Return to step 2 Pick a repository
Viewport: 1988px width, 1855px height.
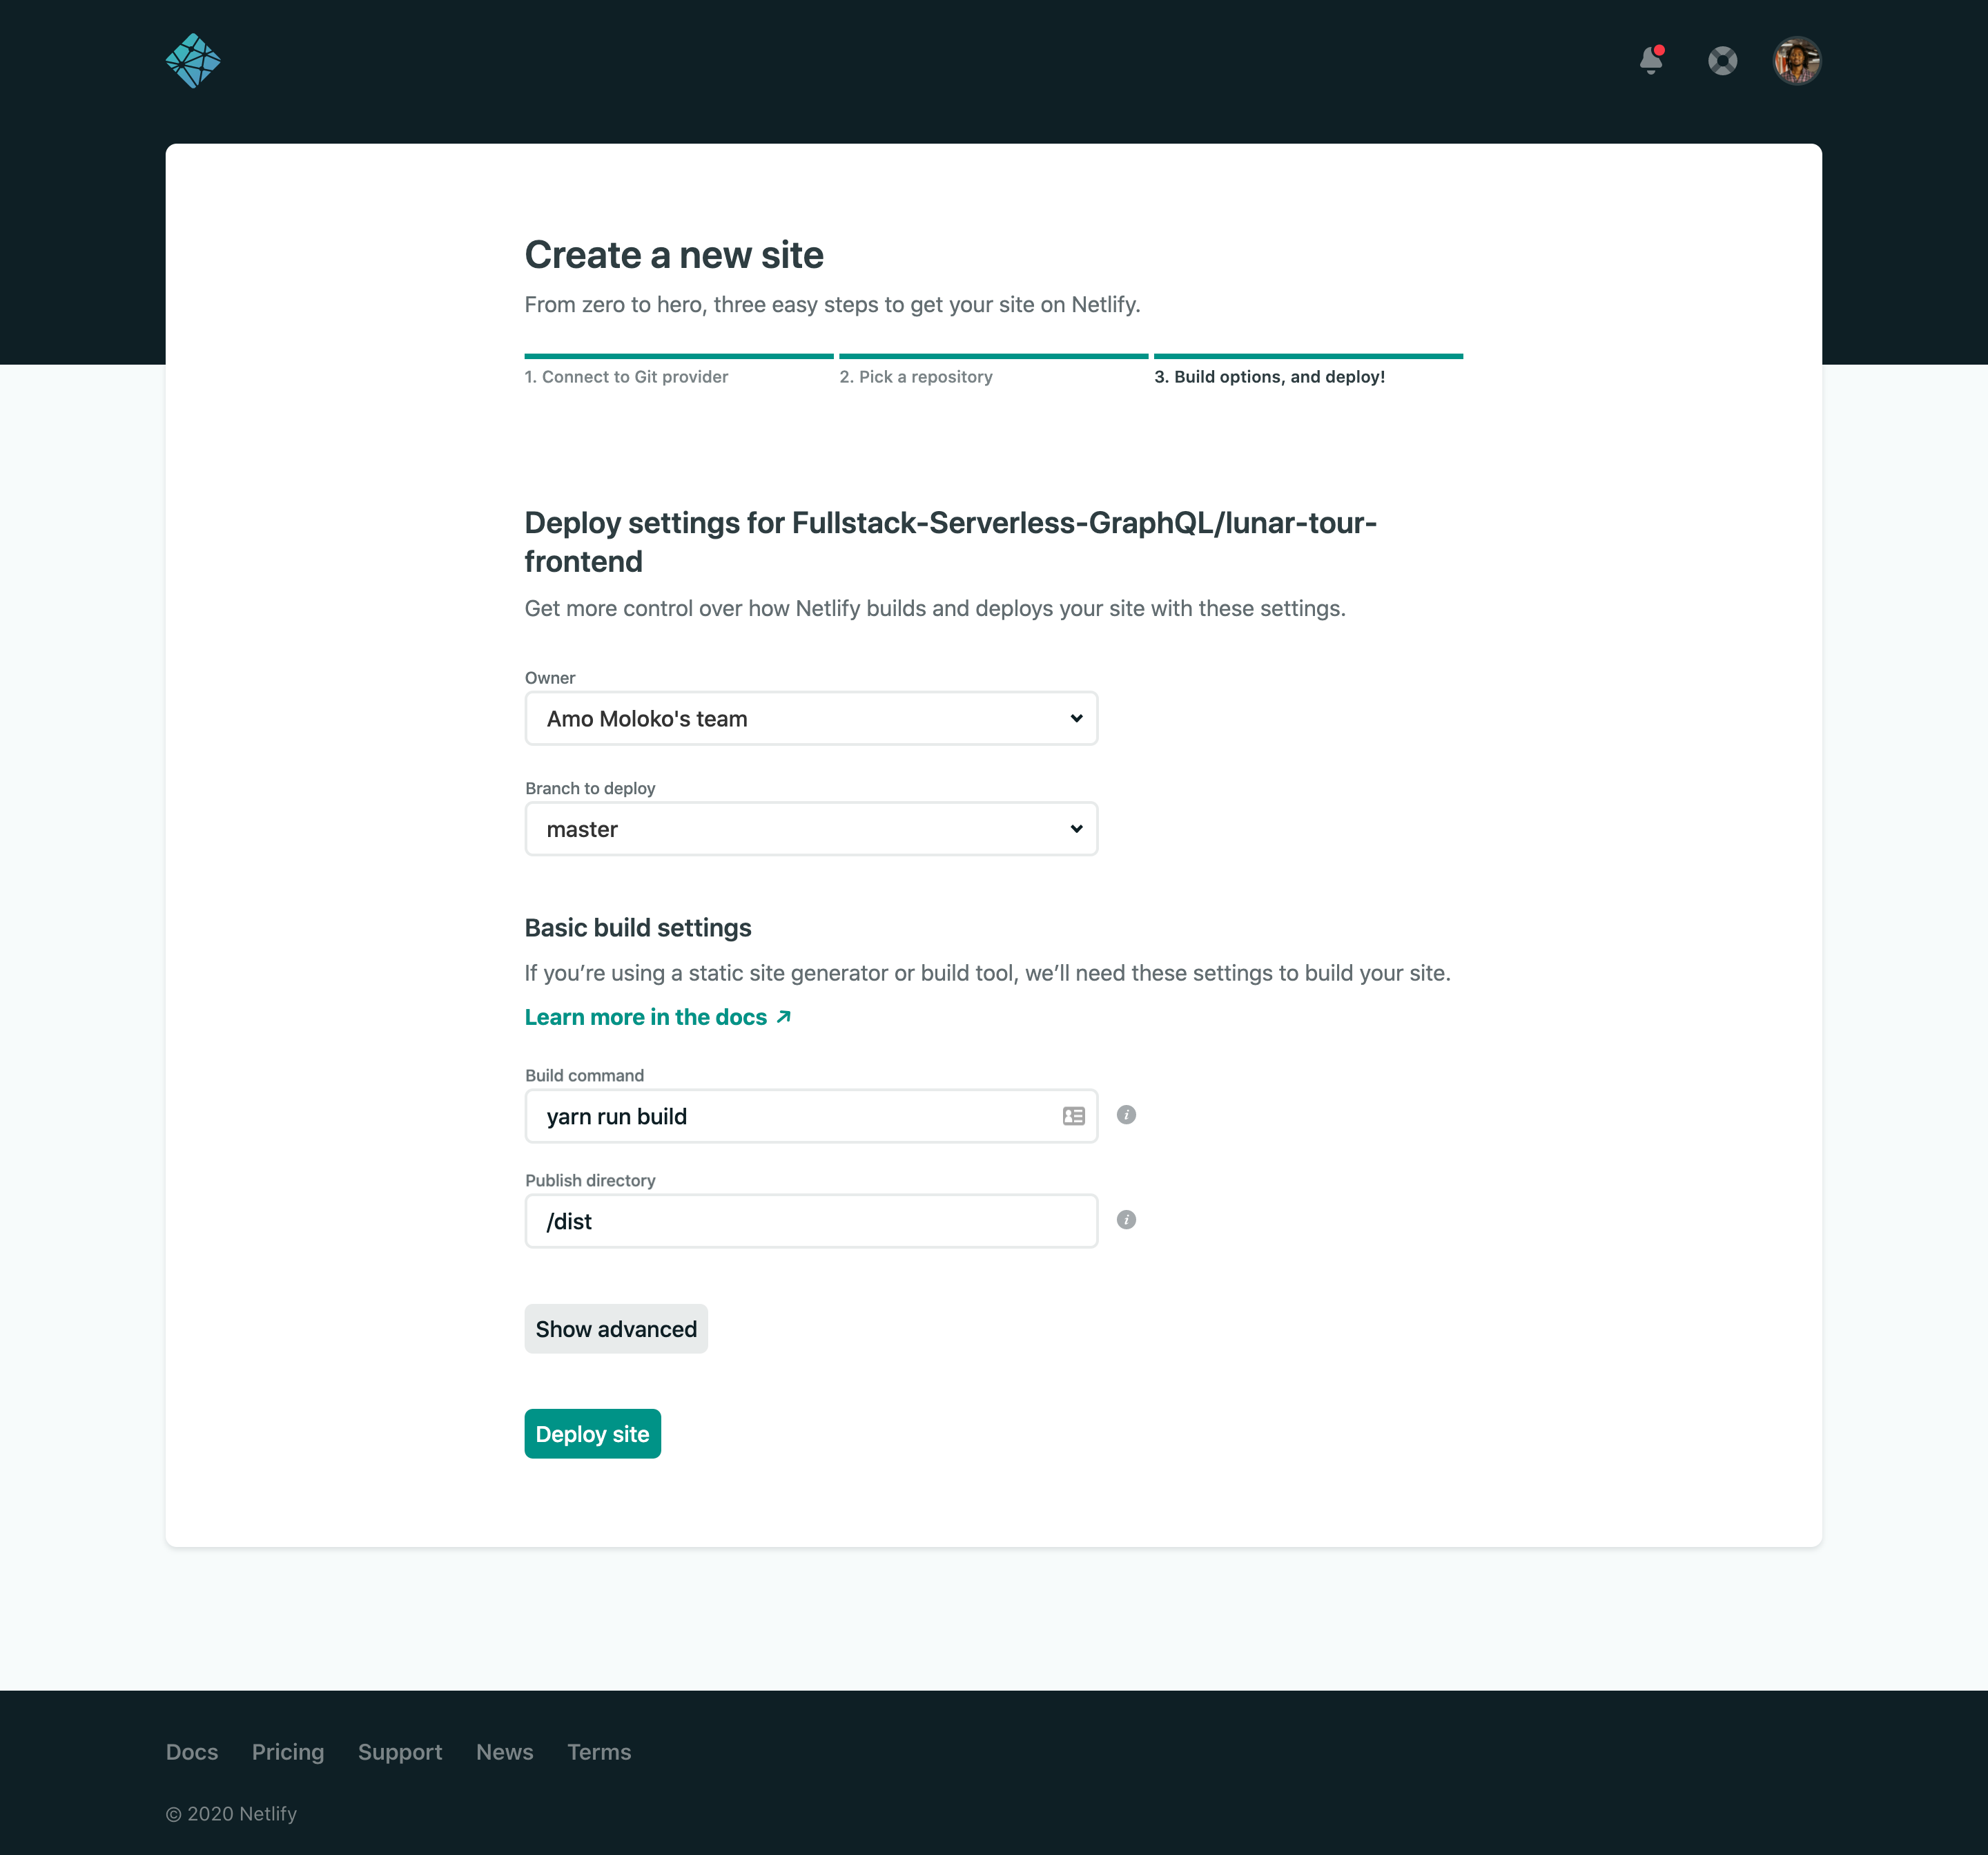coord(915,377)
